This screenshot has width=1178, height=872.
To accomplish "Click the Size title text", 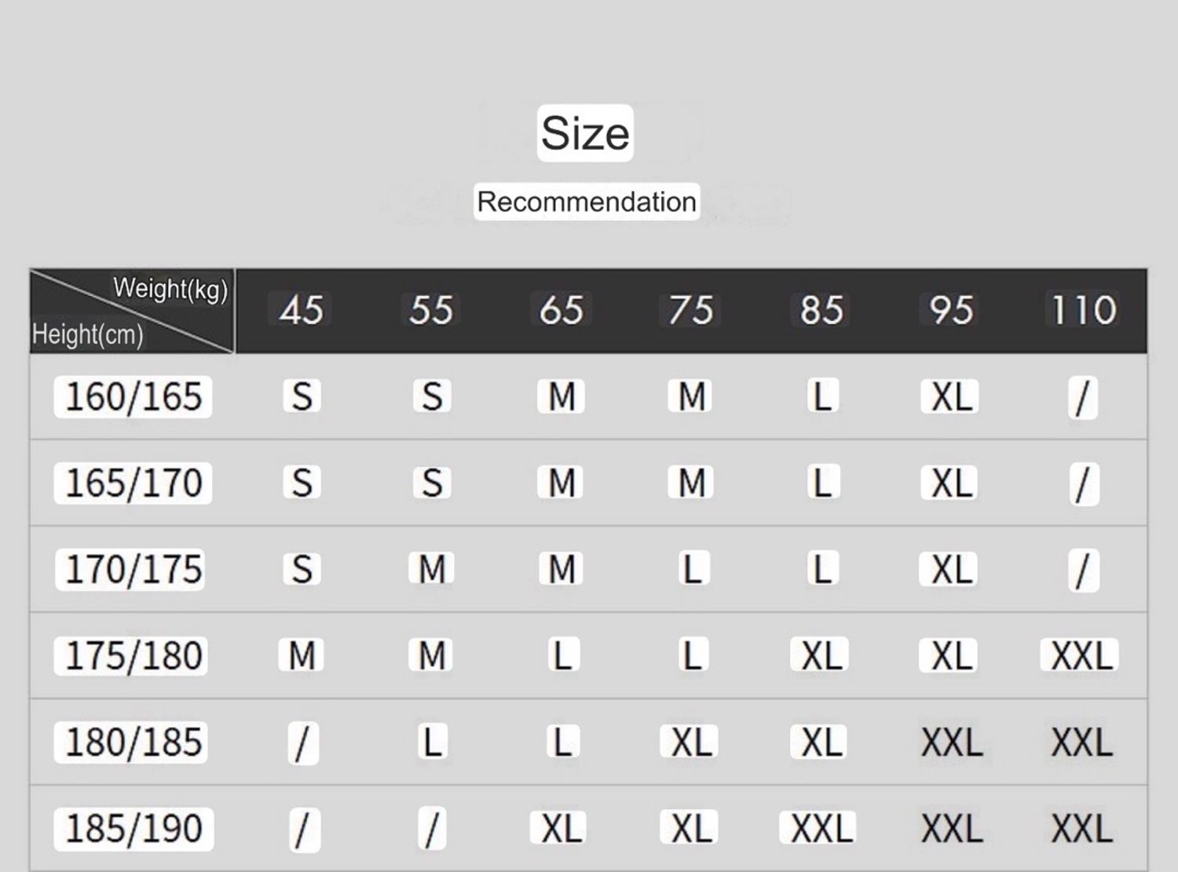I will pyautogui.click(x=585, y=133).
